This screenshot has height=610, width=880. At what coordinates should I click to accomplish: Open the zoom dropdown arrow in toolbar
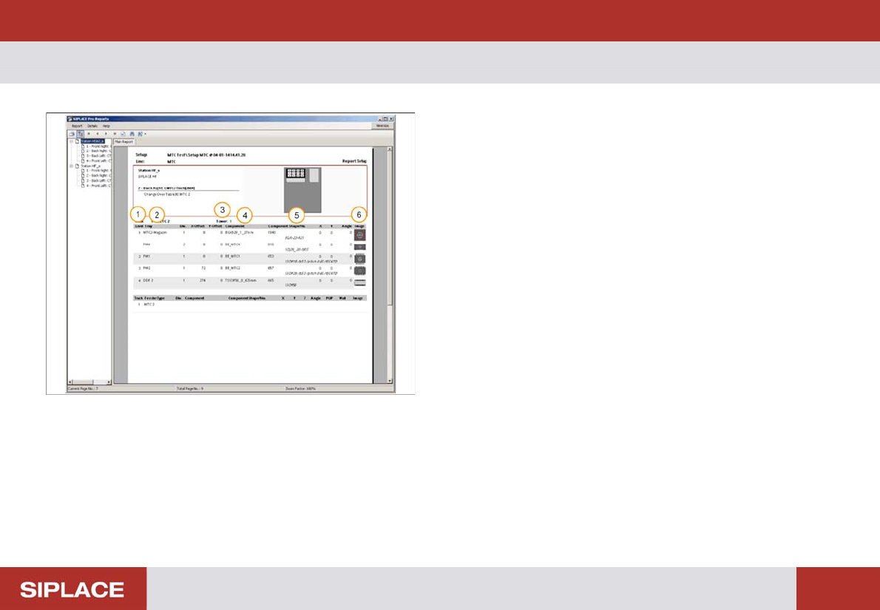(146, 134)
